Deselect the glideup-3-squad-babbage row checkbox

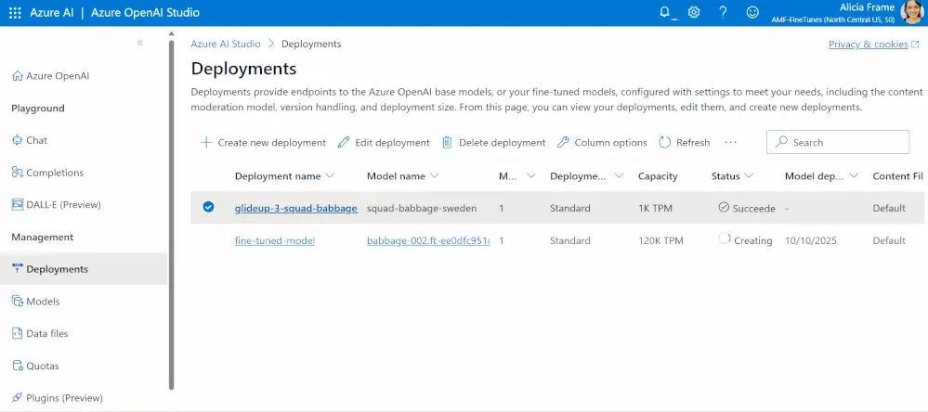(x=208, y=208)
